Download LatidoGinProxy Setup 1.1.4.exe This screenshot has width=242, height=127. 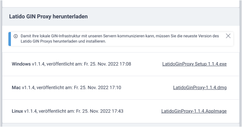coord(195,64)
